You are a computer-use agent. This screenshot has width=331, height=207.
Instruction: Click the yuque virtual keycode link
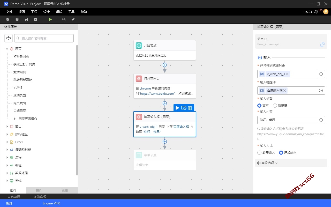pyautogui.click(x=291, y=137)
